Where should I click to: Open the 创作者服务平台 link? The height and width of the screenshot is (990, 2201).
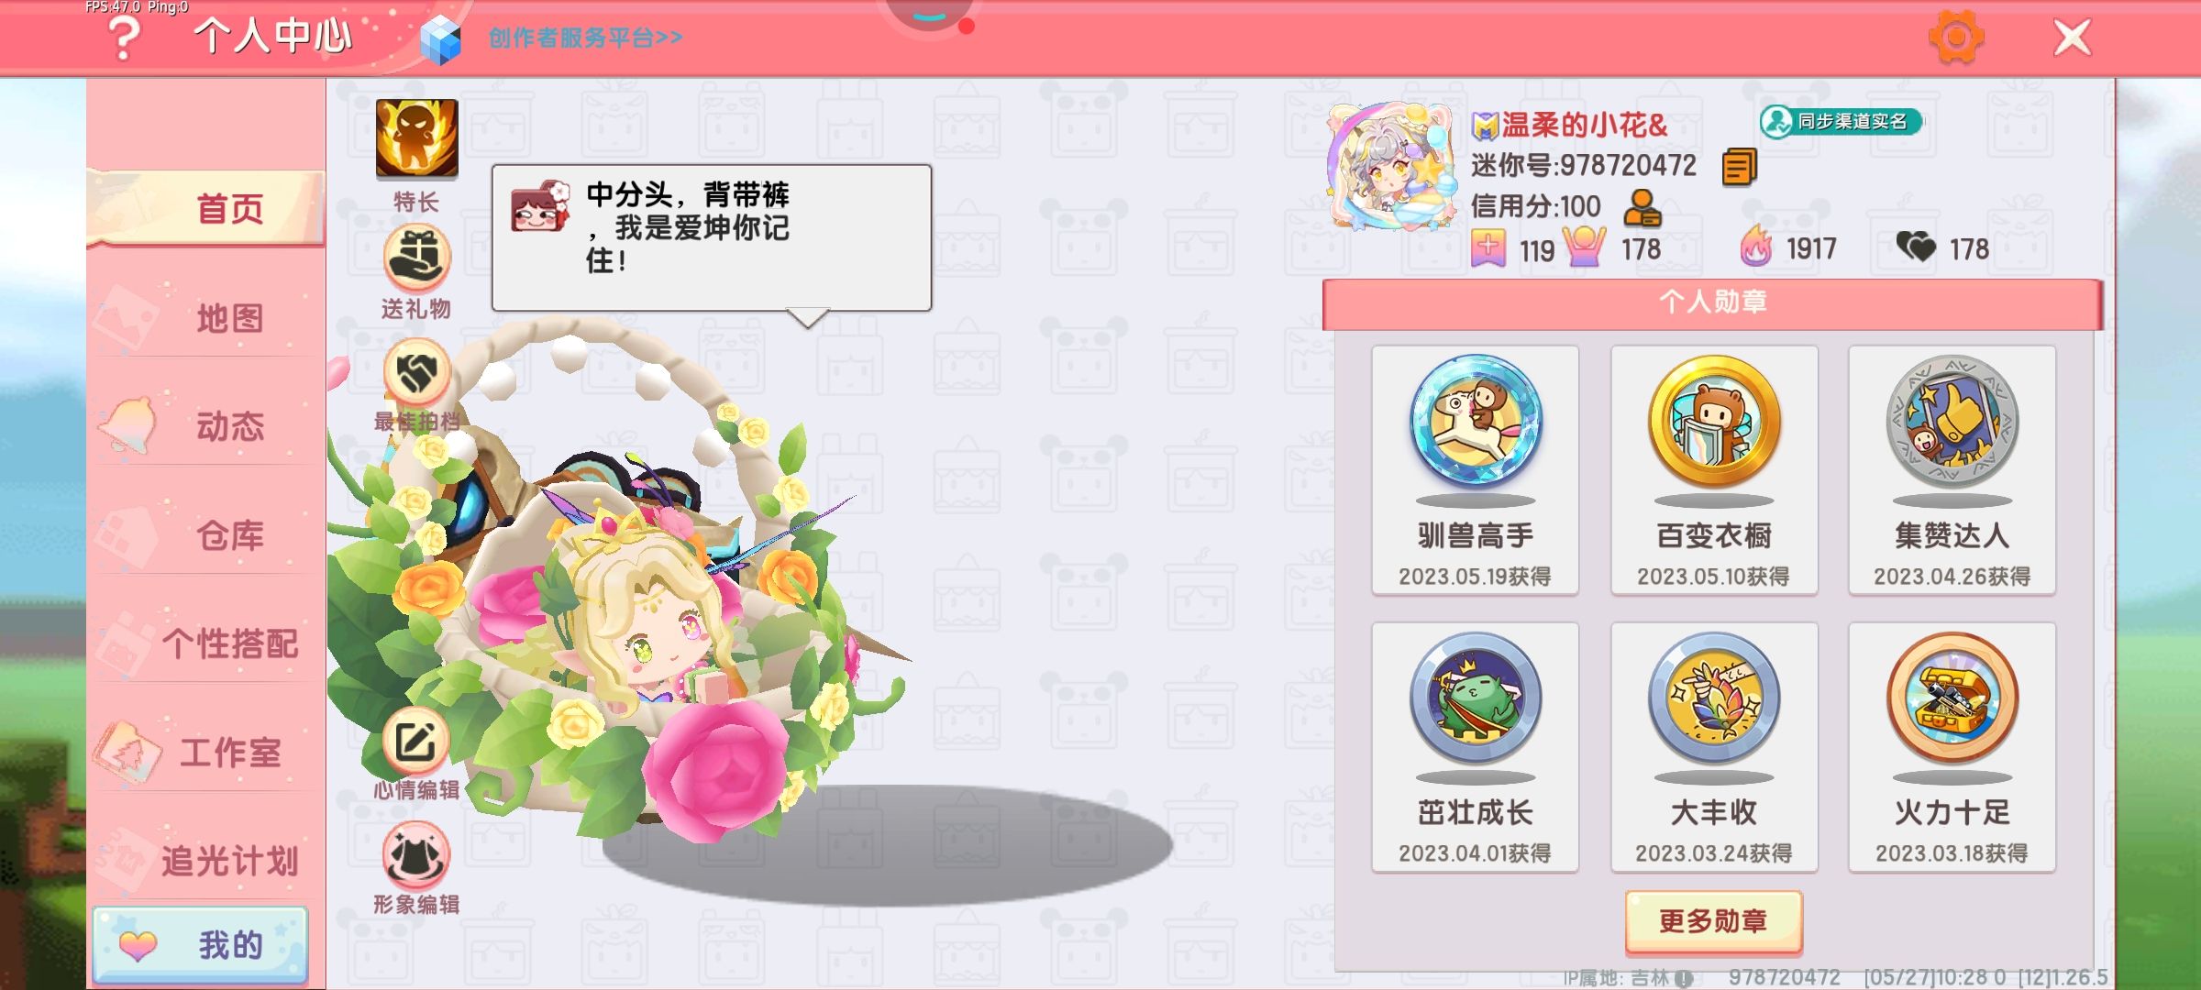[585, 38]
